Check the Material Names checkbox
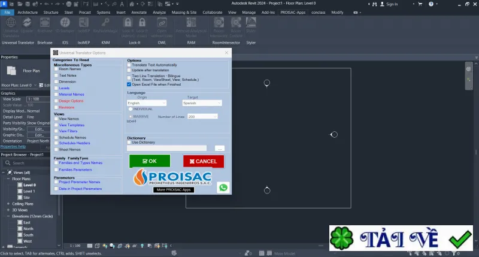This screenshot has height=257, width=479. pos(56,95)
